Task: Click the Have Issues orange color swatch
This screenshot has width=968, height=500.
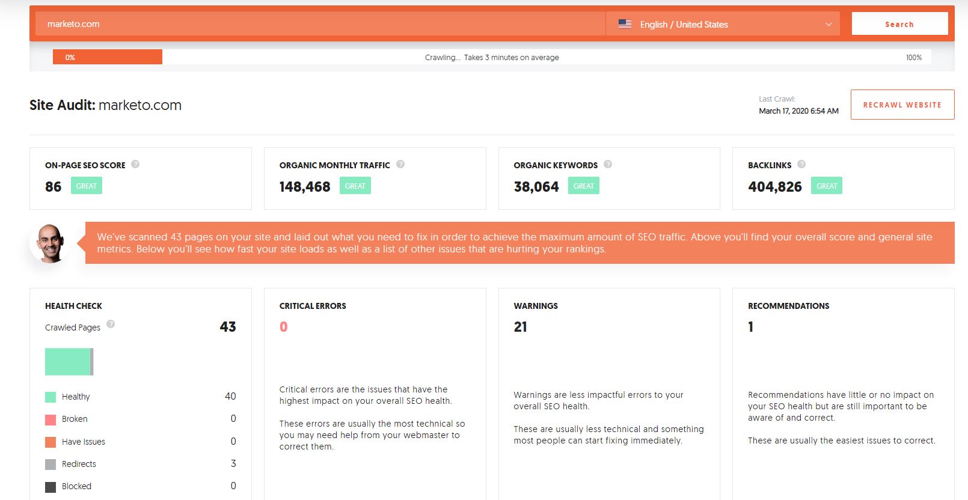Action: tap(51, 442)
